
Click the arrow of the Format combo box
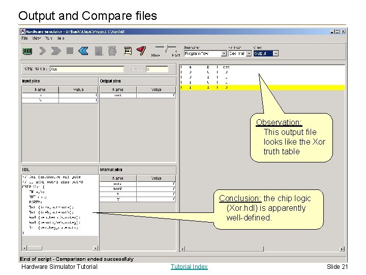249,53
